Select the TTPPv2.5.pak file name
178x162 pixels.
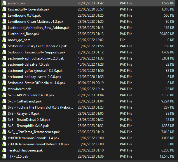pyautogui.click(x=18, y=156)
